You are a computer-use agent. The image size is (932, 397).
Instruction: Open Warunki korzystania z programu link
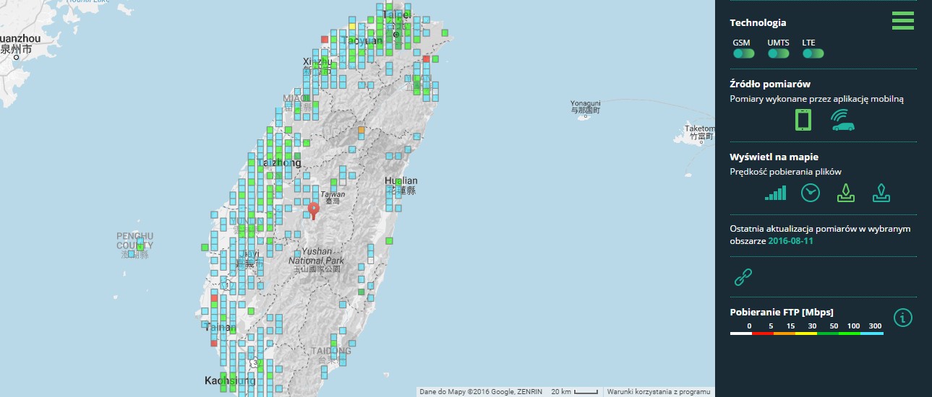659,391
